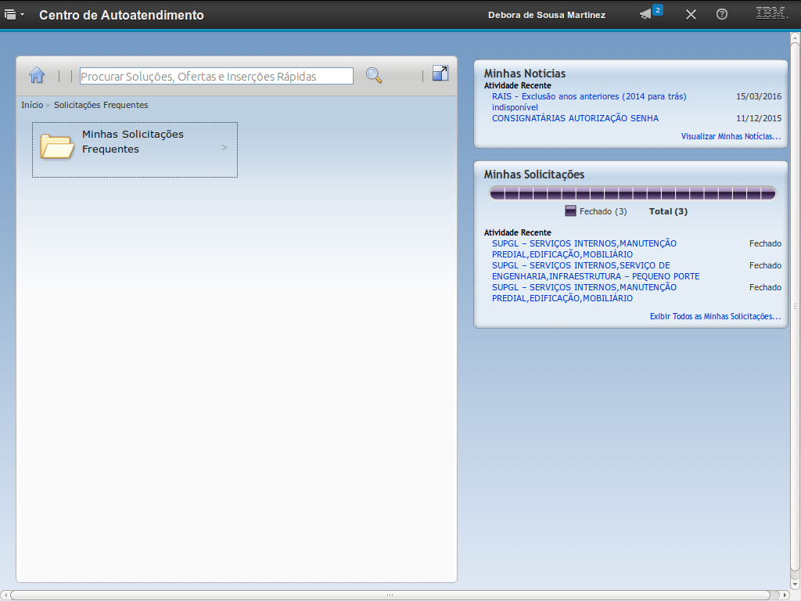Go to Início in the breadcrumb
Image resolution: width=801 pixels, height=601 pixels.
click(x=32, y=105)
